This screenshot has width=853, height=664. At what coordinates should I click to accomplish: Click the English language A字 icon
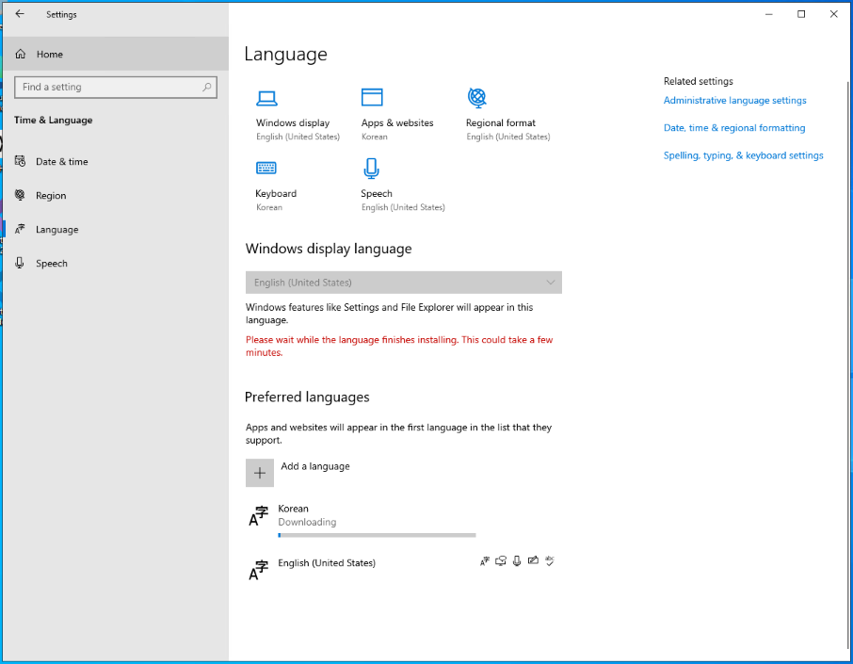click(x=258, y=570)
